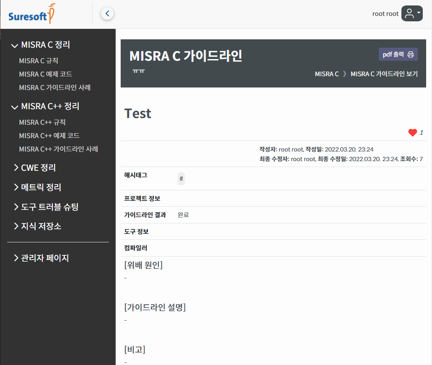Click the Suresoft logo
Viewport: 432px width, 365px height.
coord(32,14)
